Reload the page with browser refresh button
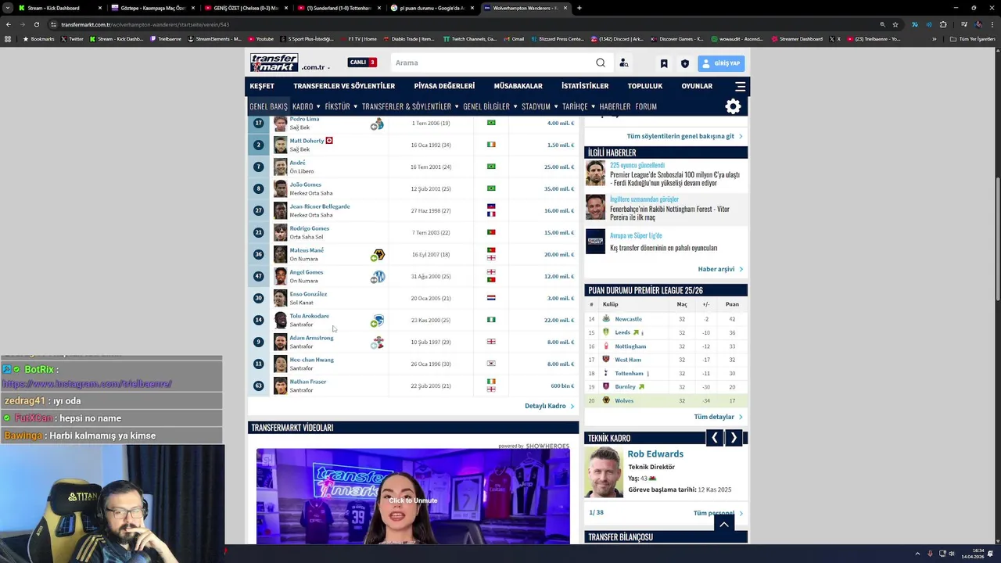The height and width of the screenshot is (563, 1001). (x=37, y=24)
